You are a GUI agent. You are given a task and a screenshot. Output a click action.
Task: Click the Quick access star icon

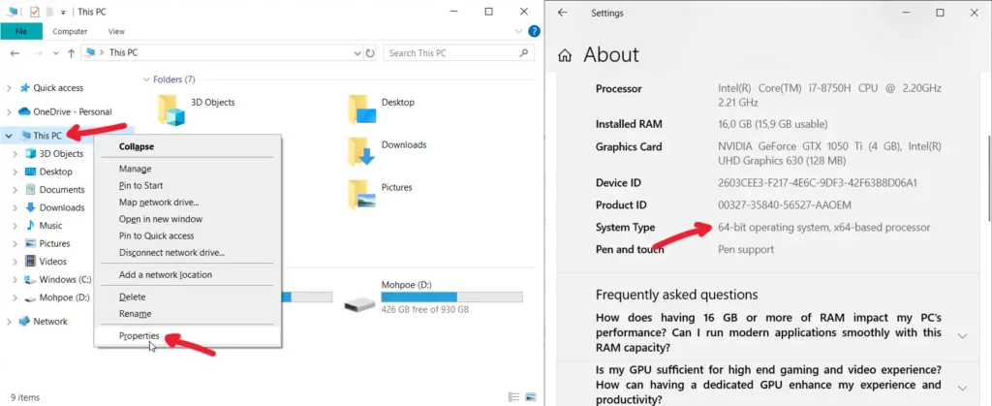24,88
